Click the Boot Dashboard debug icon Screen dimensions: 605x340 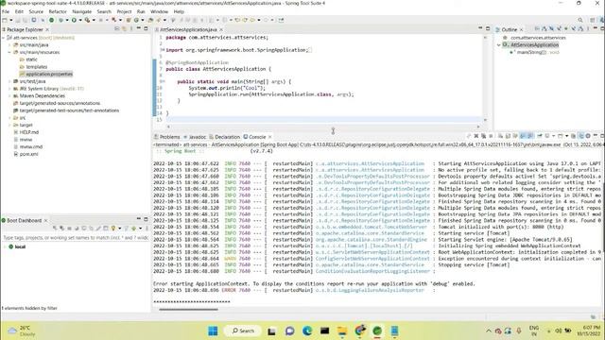(61, 228)
